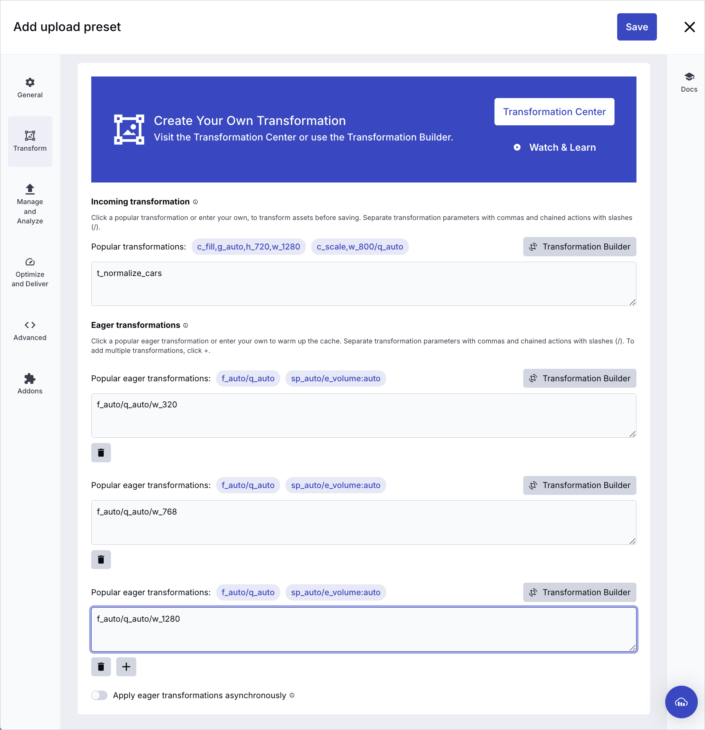The width and height of the screenshot is (705, 730).
Task: Open the Incoming transformation info tooltip
Action: point(195,202)
